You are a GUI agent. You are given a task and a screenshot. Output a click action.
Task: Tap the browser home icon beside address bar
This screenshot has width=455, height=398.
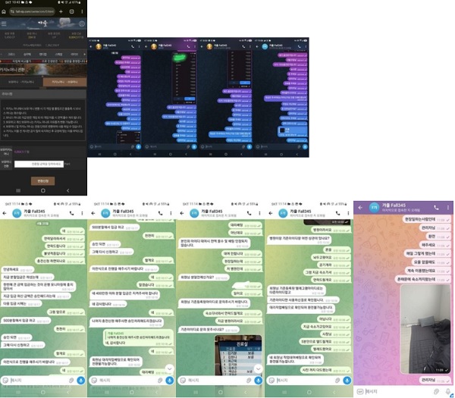coord(4,11)
